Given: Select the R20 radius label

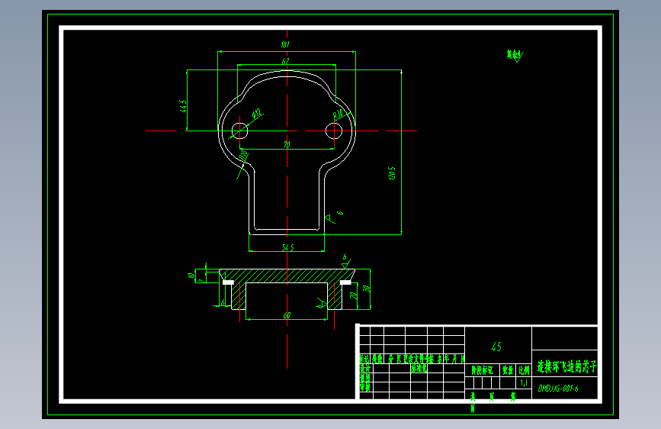Looking at the screenshot, I should [x=338, y=114].
